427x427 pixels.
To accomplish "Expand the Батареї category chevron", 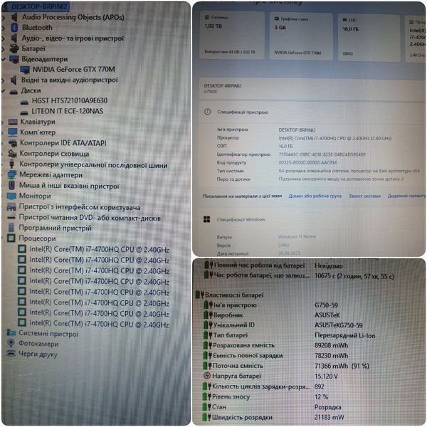I will pos(4,49).
